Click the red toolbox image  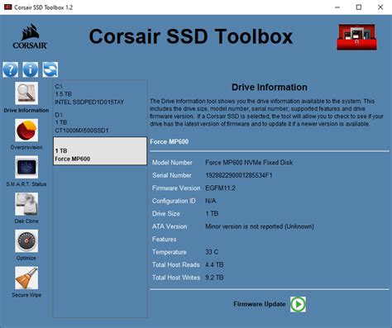[x=356, y=37]
